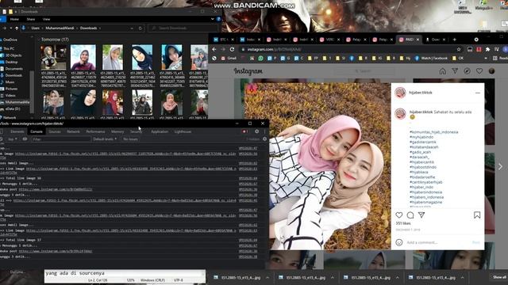Screen dimensions: 508x285
Task: Open Chrome extensions puzzle icon
Action: [x=487, y=49]
